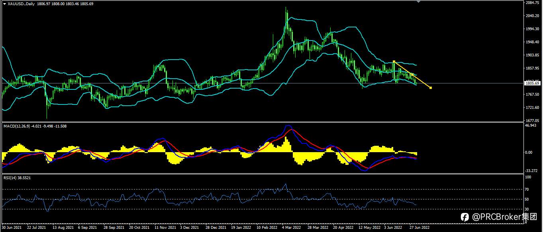Screen dimensions: 543x232
Task: Click the 20 Apr 2022 date label
Action: [343, 228]
